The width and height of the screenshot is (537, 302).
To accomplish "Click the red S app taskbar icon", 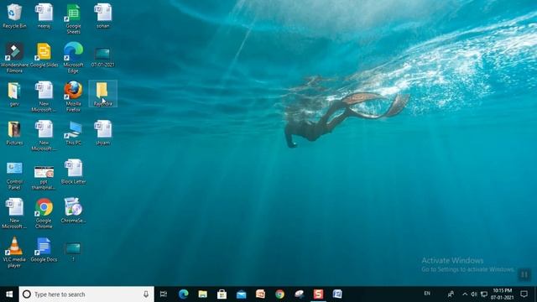I will tap(318, 294).
